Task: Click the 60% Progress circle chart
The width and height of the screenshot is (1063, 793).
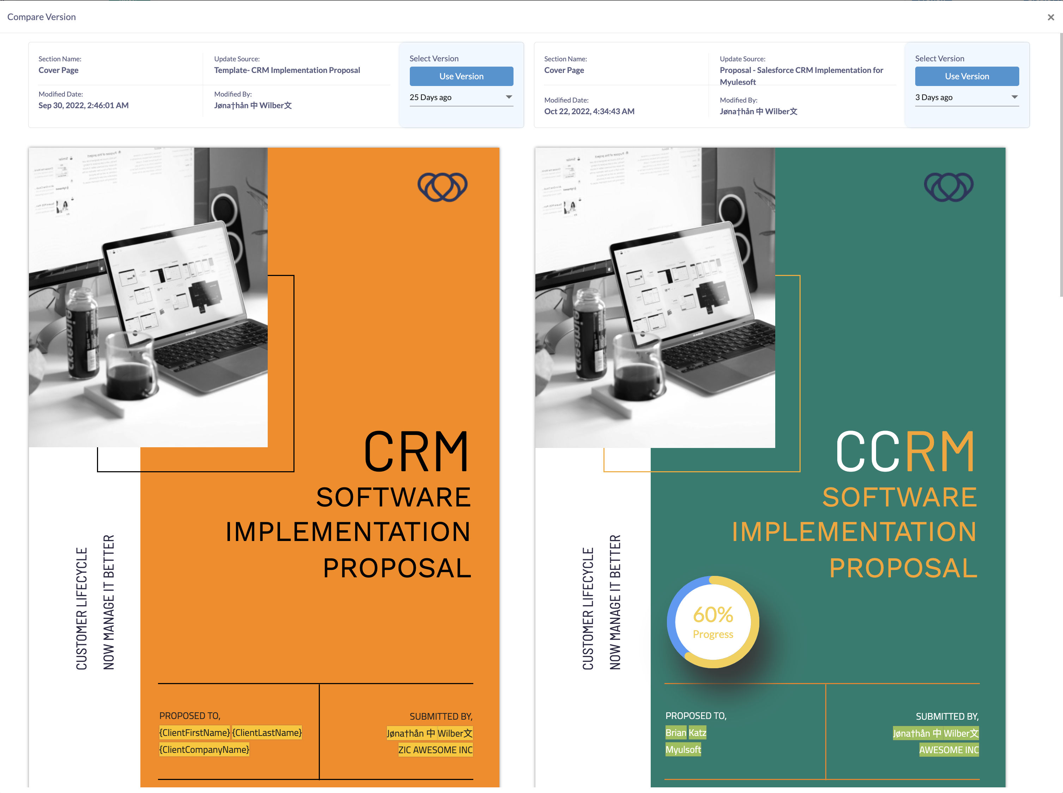Action: pos(712,622)
